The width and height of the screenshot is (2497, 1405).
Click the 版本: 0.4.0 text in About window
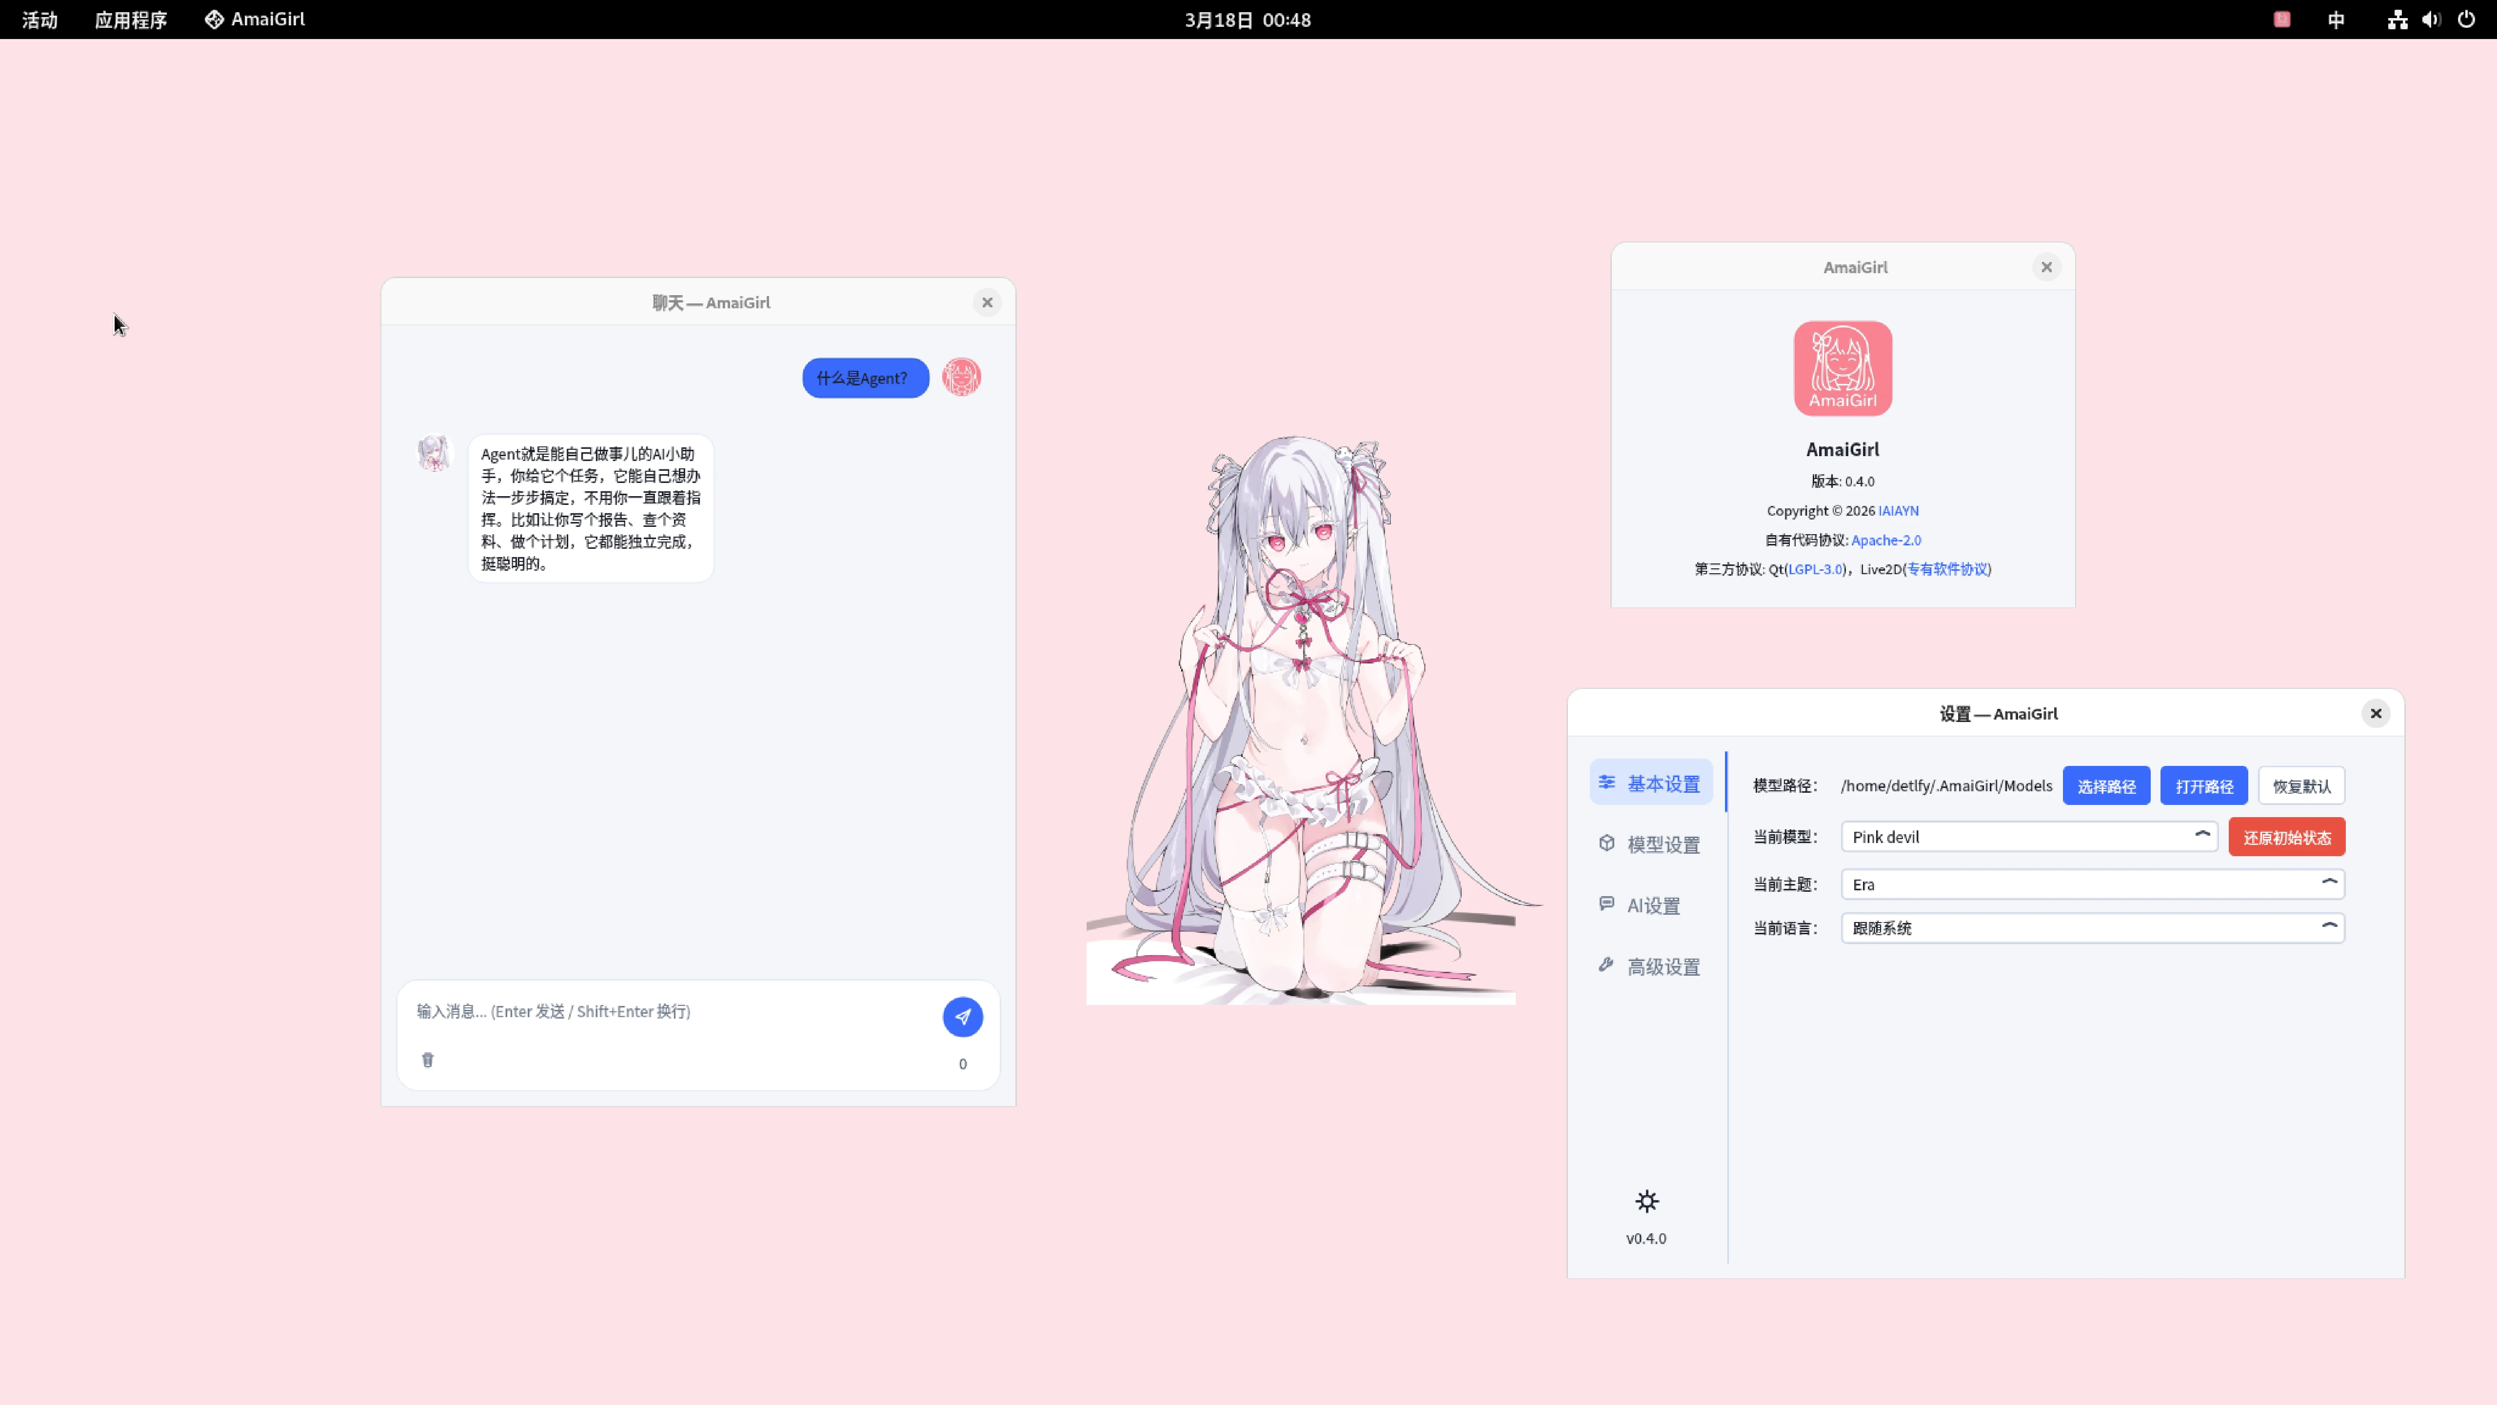(x=1843, y=481)
